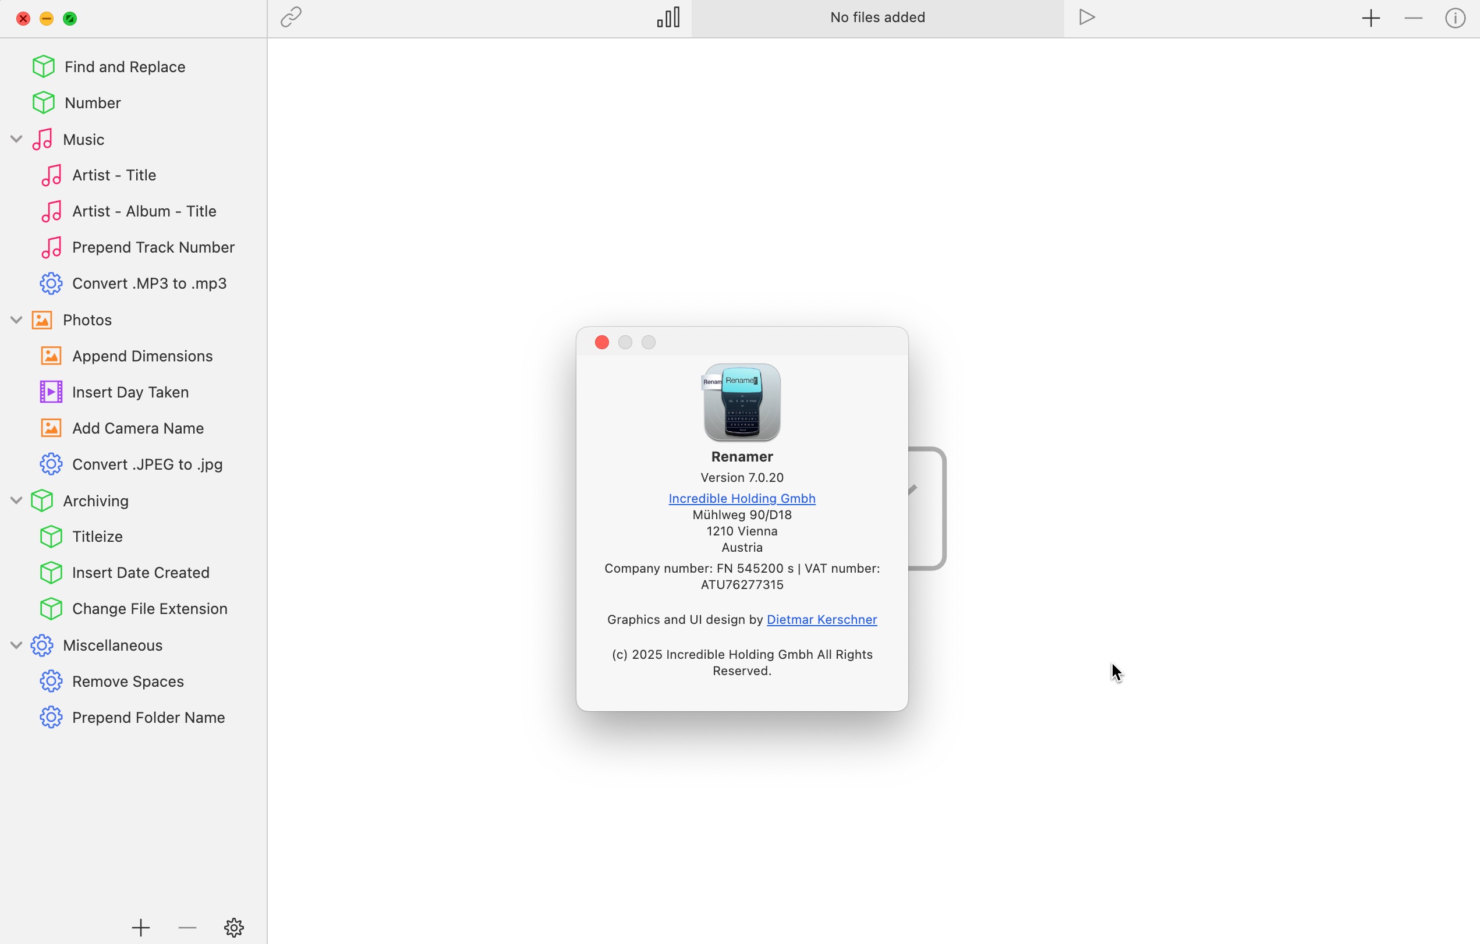Click the Insert Date Created cube icon
Screen dimensions: 1480x944
(51, 573)
